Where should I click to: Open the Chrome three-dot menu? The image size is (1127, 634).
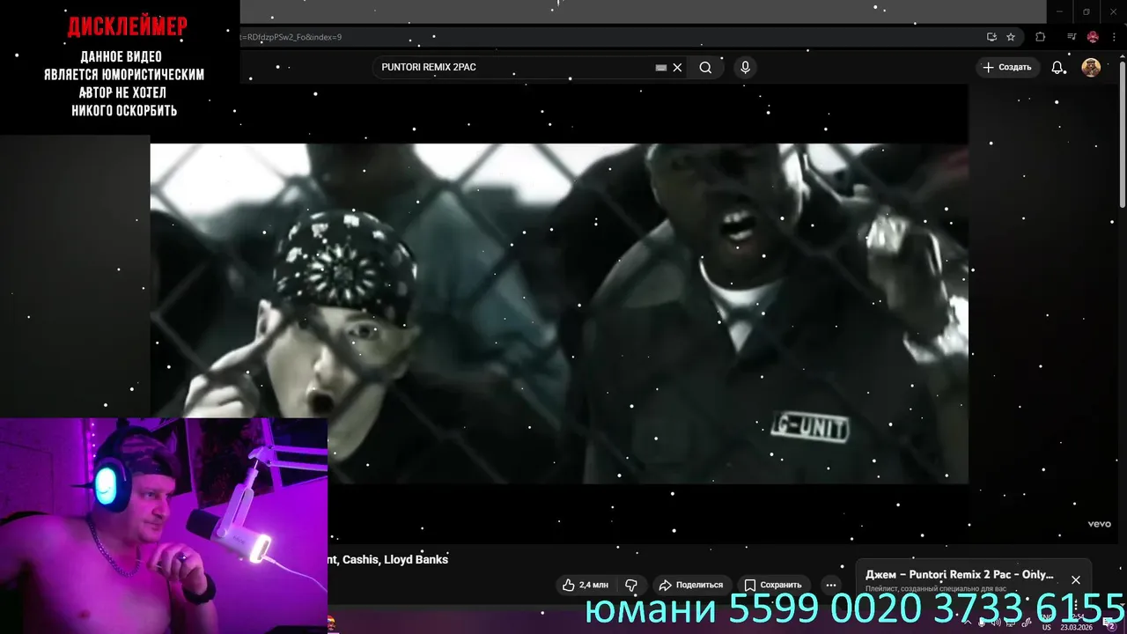pos(1114,37)
